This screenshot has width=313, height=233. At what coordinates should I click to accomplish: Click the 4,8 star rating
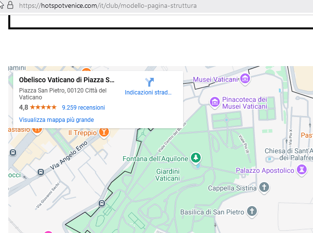coord(38,108)
